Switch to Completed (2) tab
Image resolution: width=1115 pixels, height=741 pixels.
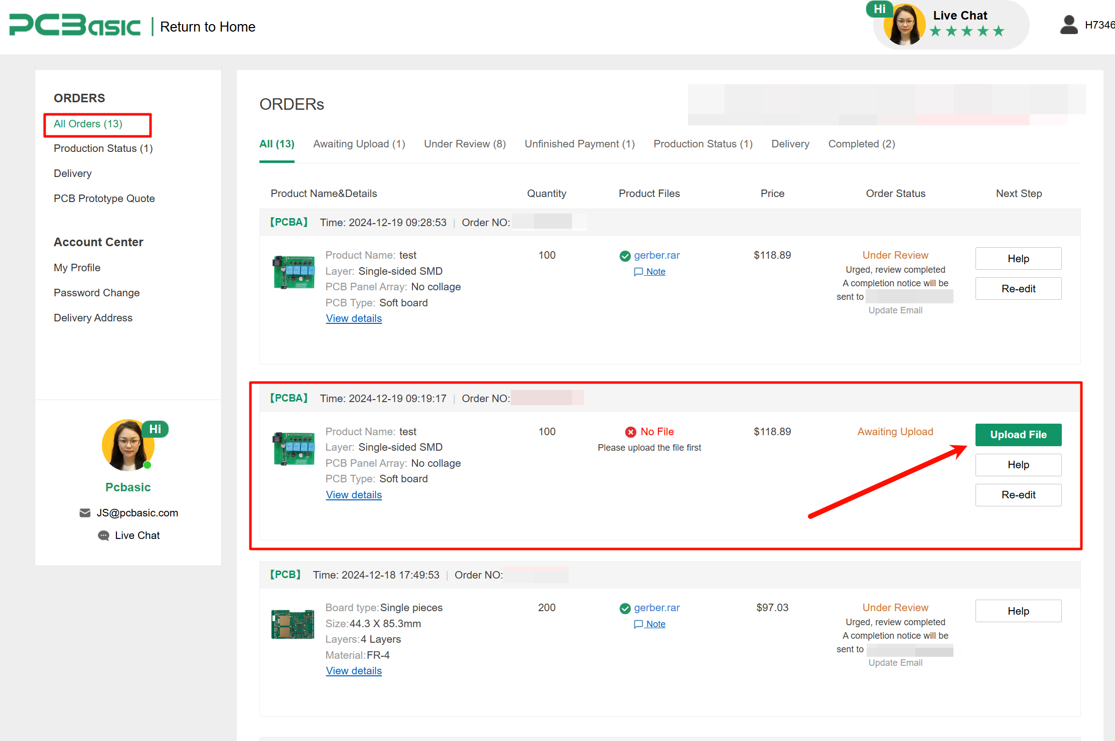click(862, 144)
